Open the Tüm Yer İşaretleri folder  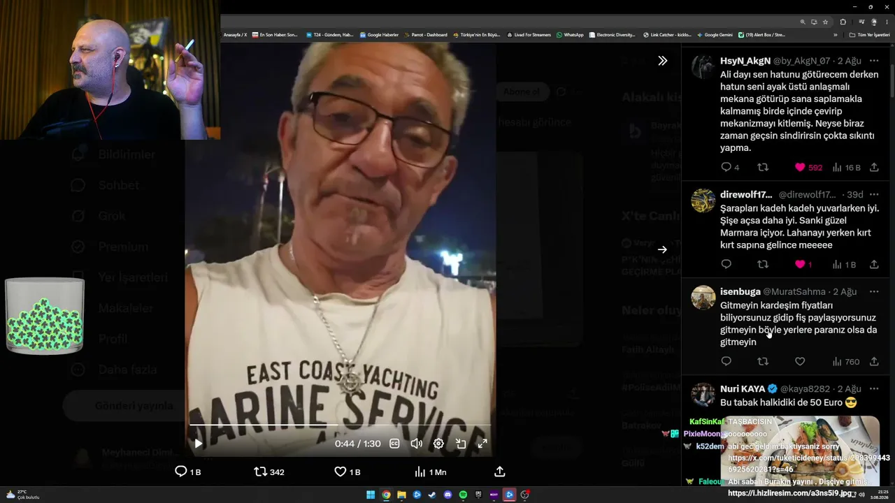(869, 35)
